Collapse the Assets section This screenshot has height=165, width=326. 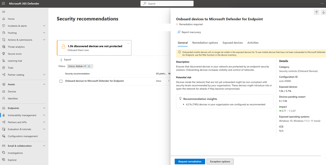44,84
